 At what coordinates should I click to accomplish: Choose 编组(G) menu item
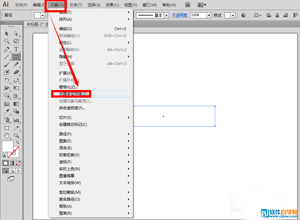pyautogui.click(x=91, y=29)
